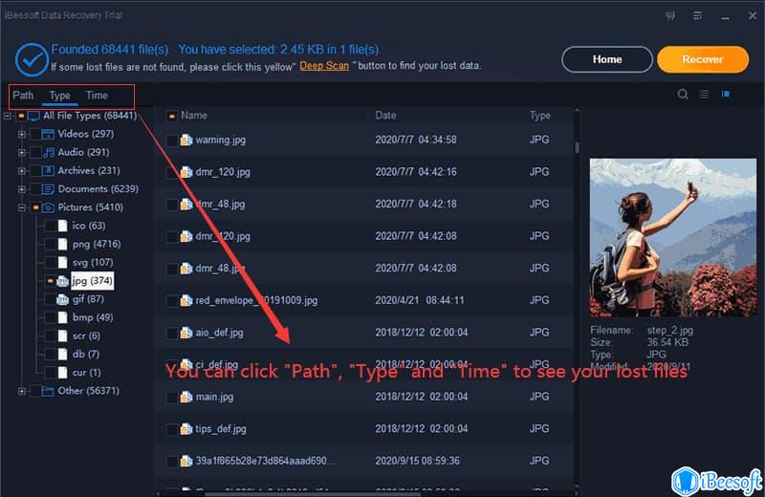The height and width of the screenshot is (497, 765).
Task: Sort by the Type column header
Action: coord(540,116)
